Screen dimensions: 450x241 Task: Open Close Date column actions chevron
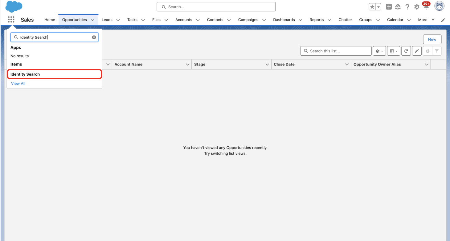tap(347, 65)
